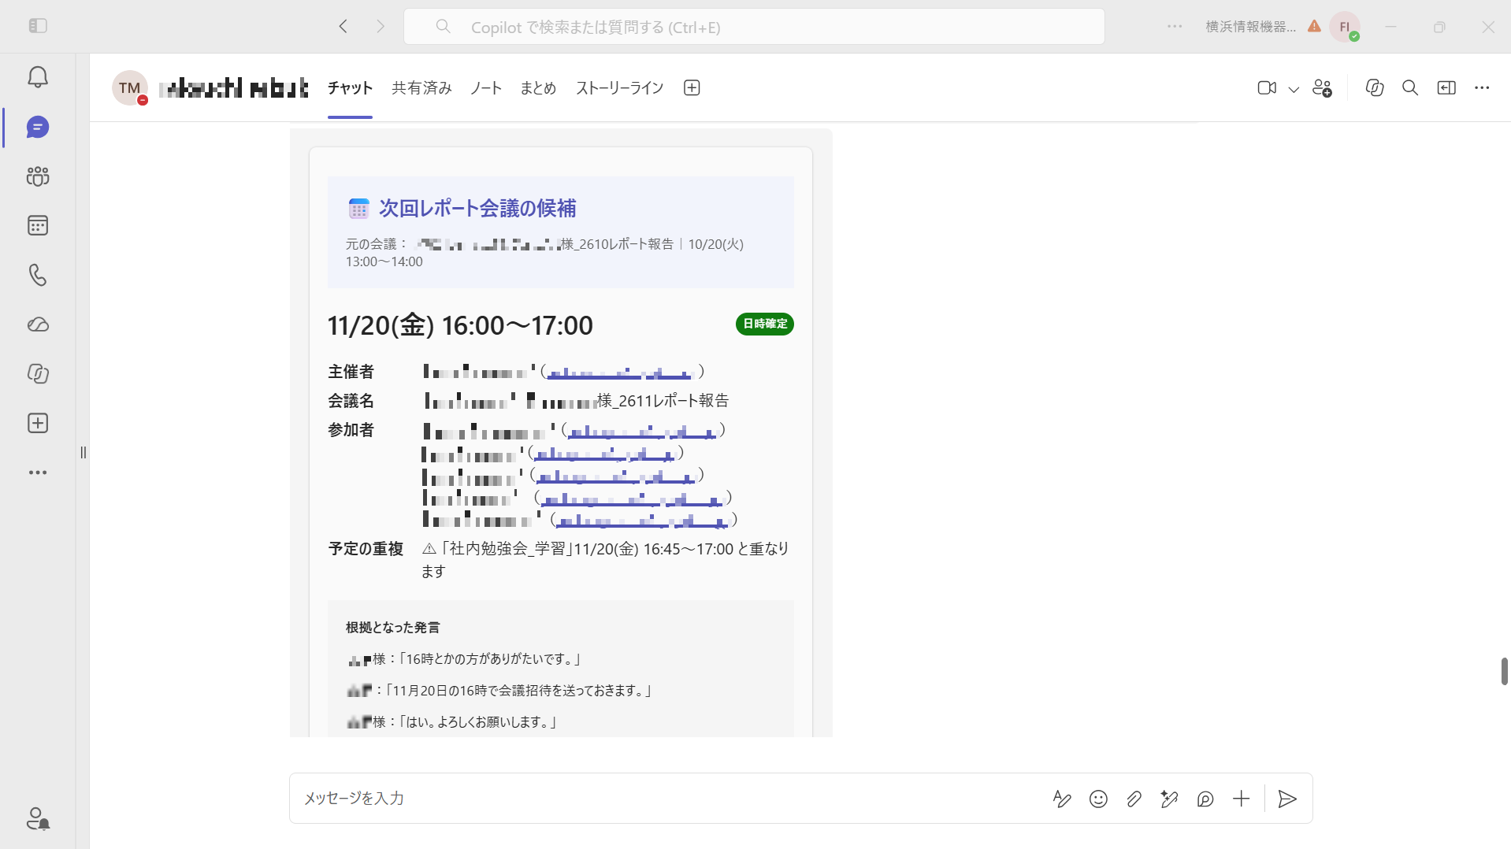The image size is (1511, 849).
Task: Open people notifications icon at sidebar bottom
Action: click(38, 819)
